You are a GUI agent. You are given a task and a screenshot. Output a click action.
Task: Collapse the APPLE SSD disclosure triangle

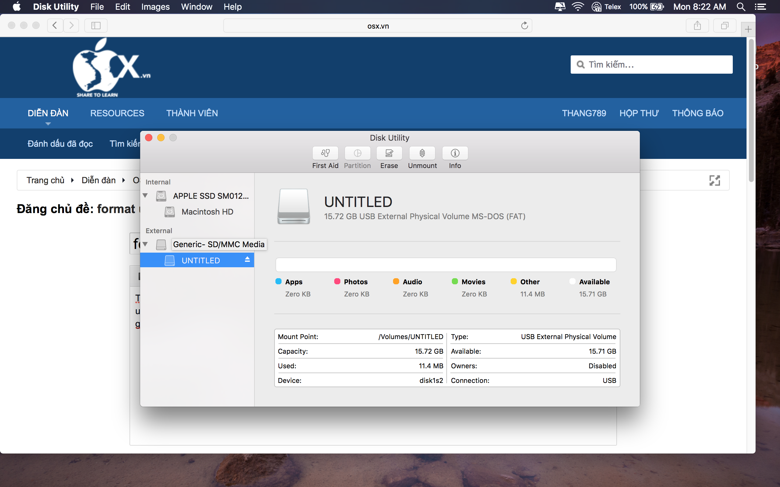(145, 195)
